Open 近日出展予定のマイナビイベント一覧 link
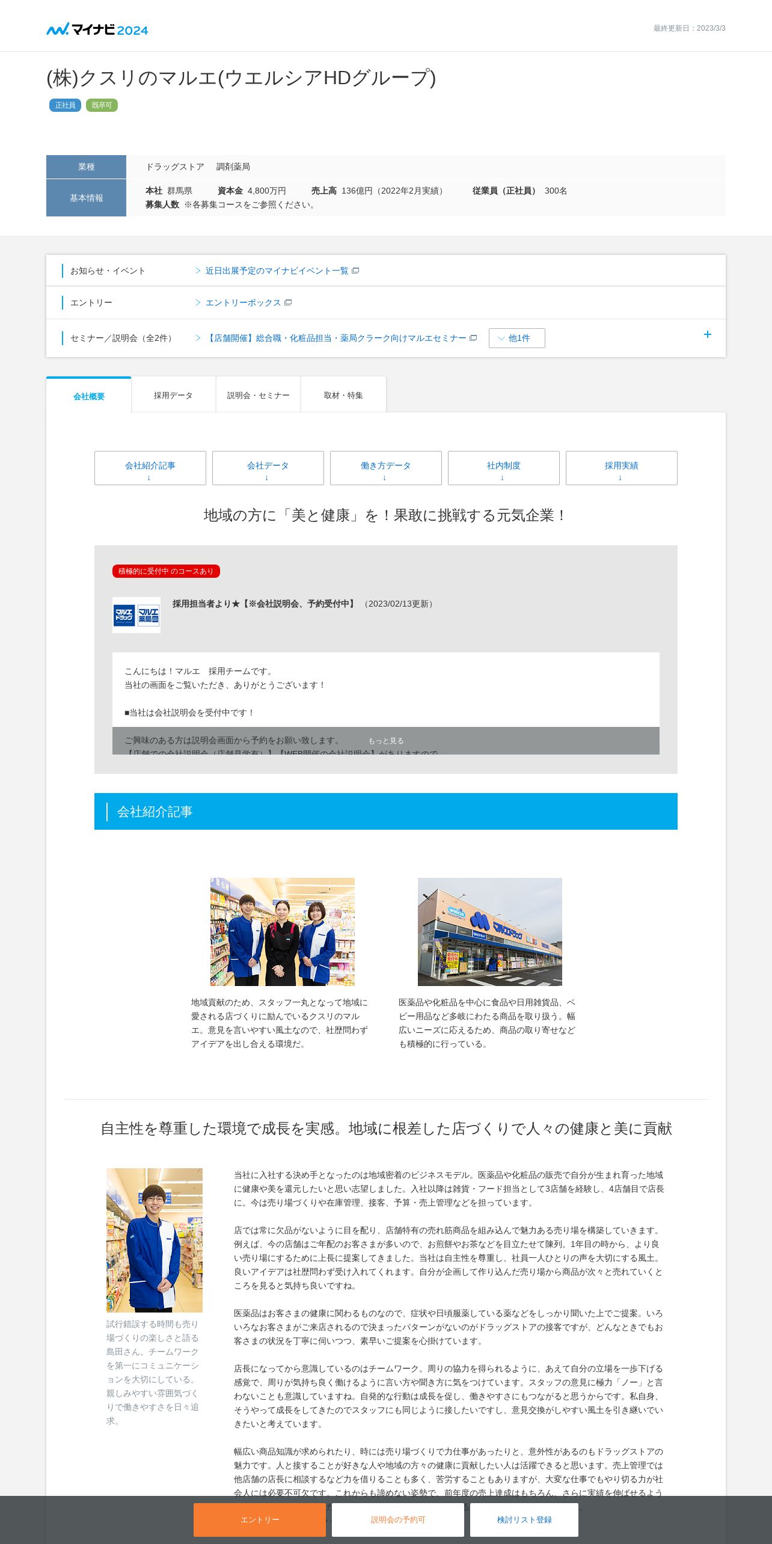The height and width of the screenshot is (1544, 772). (x=277, y=271)
